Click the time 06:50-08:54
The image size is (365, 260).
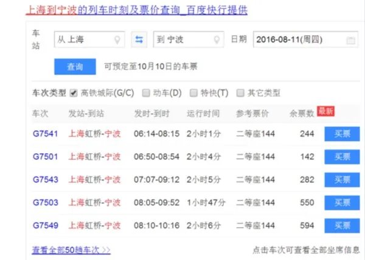157,157
